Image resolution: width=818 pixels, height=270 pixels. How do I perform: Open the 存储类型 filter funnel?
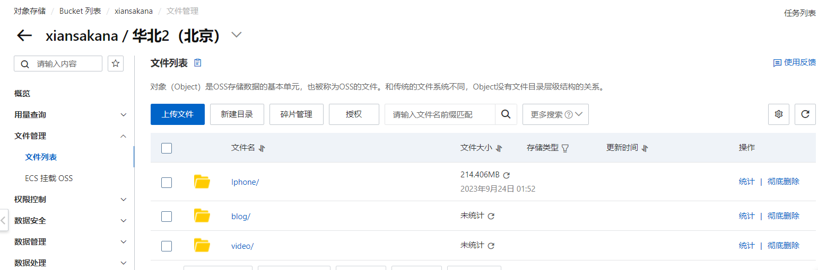(x=565, y=148)
